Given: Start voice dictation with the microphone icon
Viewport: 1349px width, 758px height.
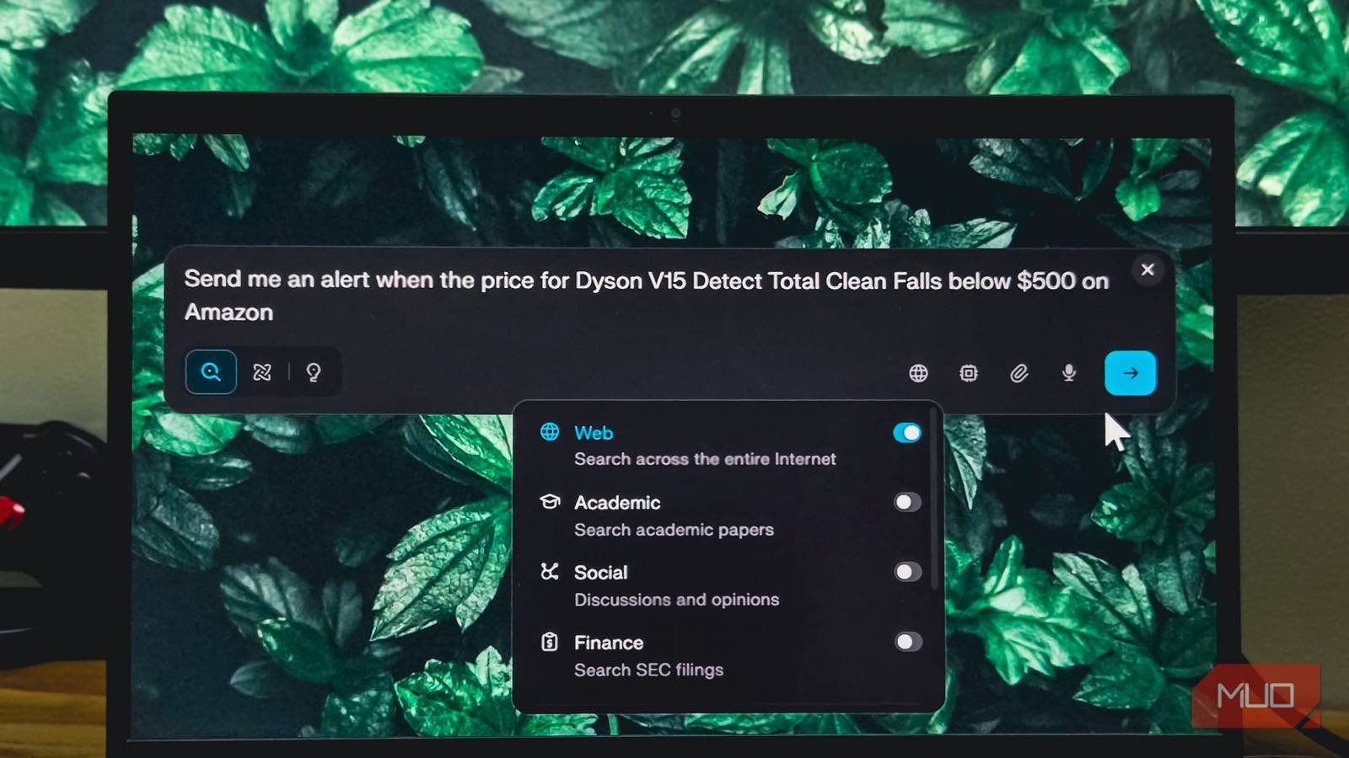Looking at the screenshot, I should pos(1069,372).
